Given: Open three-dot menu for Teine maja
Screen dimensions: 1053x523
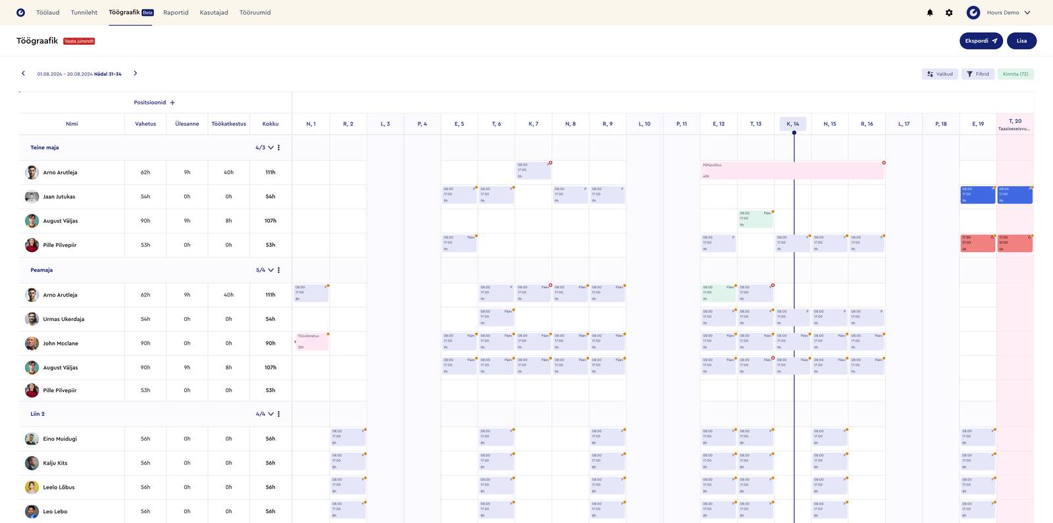Looking at the screenshot, I should [x=279, y=148].
